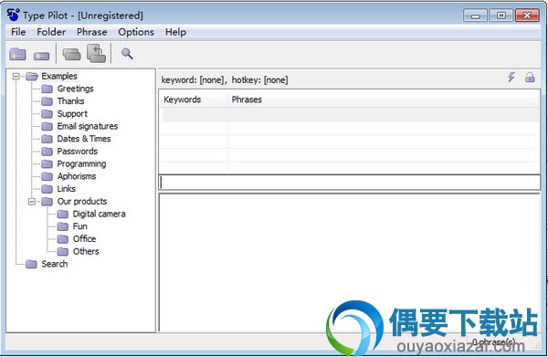Click the keyword and hotkey info label
The width and height of the screenshot is (548, 357).
225,80
